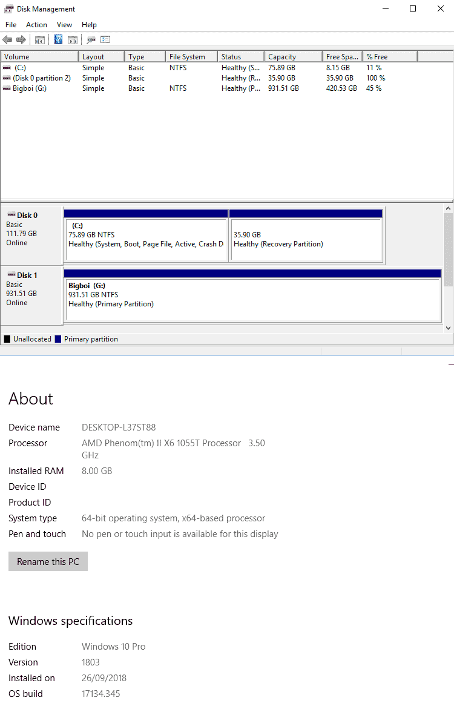Select the (Disk 0 partition 2) volume row
This screenshot has height=706, width=454.
(x=227, y=78)
